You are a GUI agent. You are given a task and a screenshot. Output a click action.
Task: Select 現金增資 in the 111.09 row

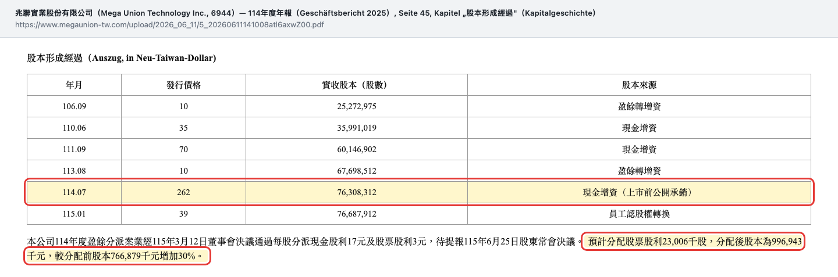(639, 150)
